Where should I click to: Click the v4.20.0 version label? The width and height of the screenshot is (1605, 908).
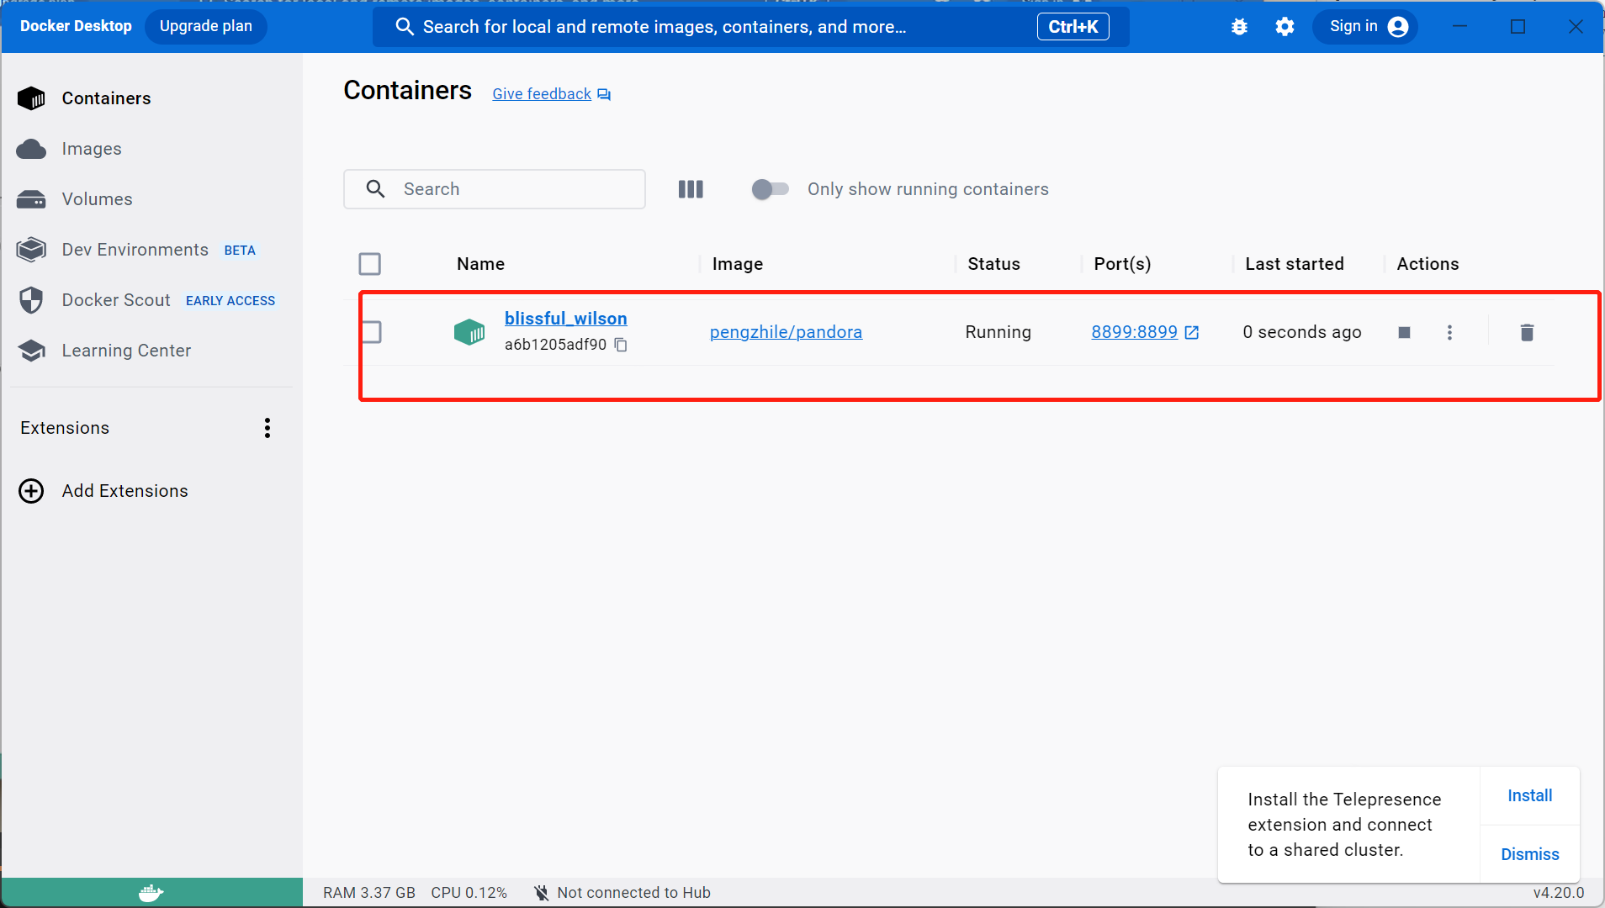[x=1558, y=893]
